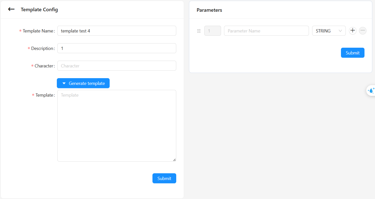Expand the Generate template dropdown button
The width and height of the screenshot is (375, 199).
(x=83, y=83)
